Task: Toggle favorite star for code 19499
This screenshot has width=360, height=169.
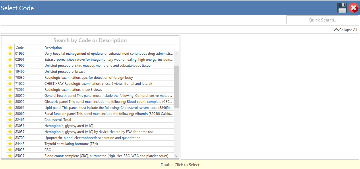Action: pos(10,72)
